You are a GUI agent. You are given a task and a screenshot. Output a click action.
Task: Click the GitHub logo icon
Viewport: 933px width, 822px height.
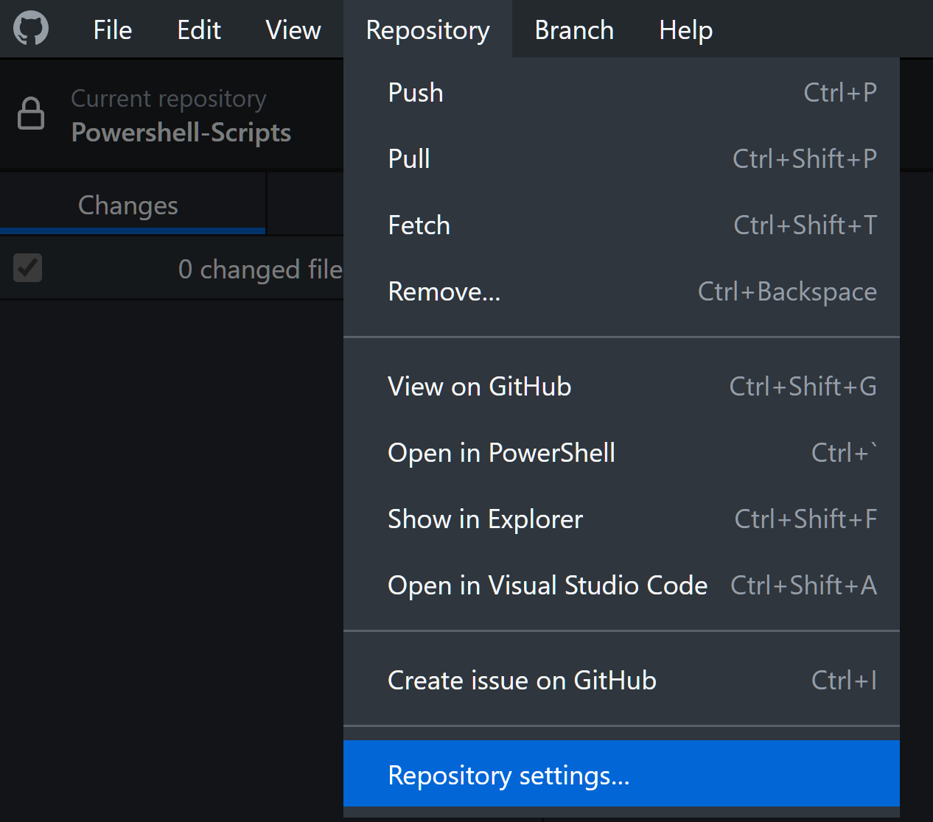coord(31,29)
